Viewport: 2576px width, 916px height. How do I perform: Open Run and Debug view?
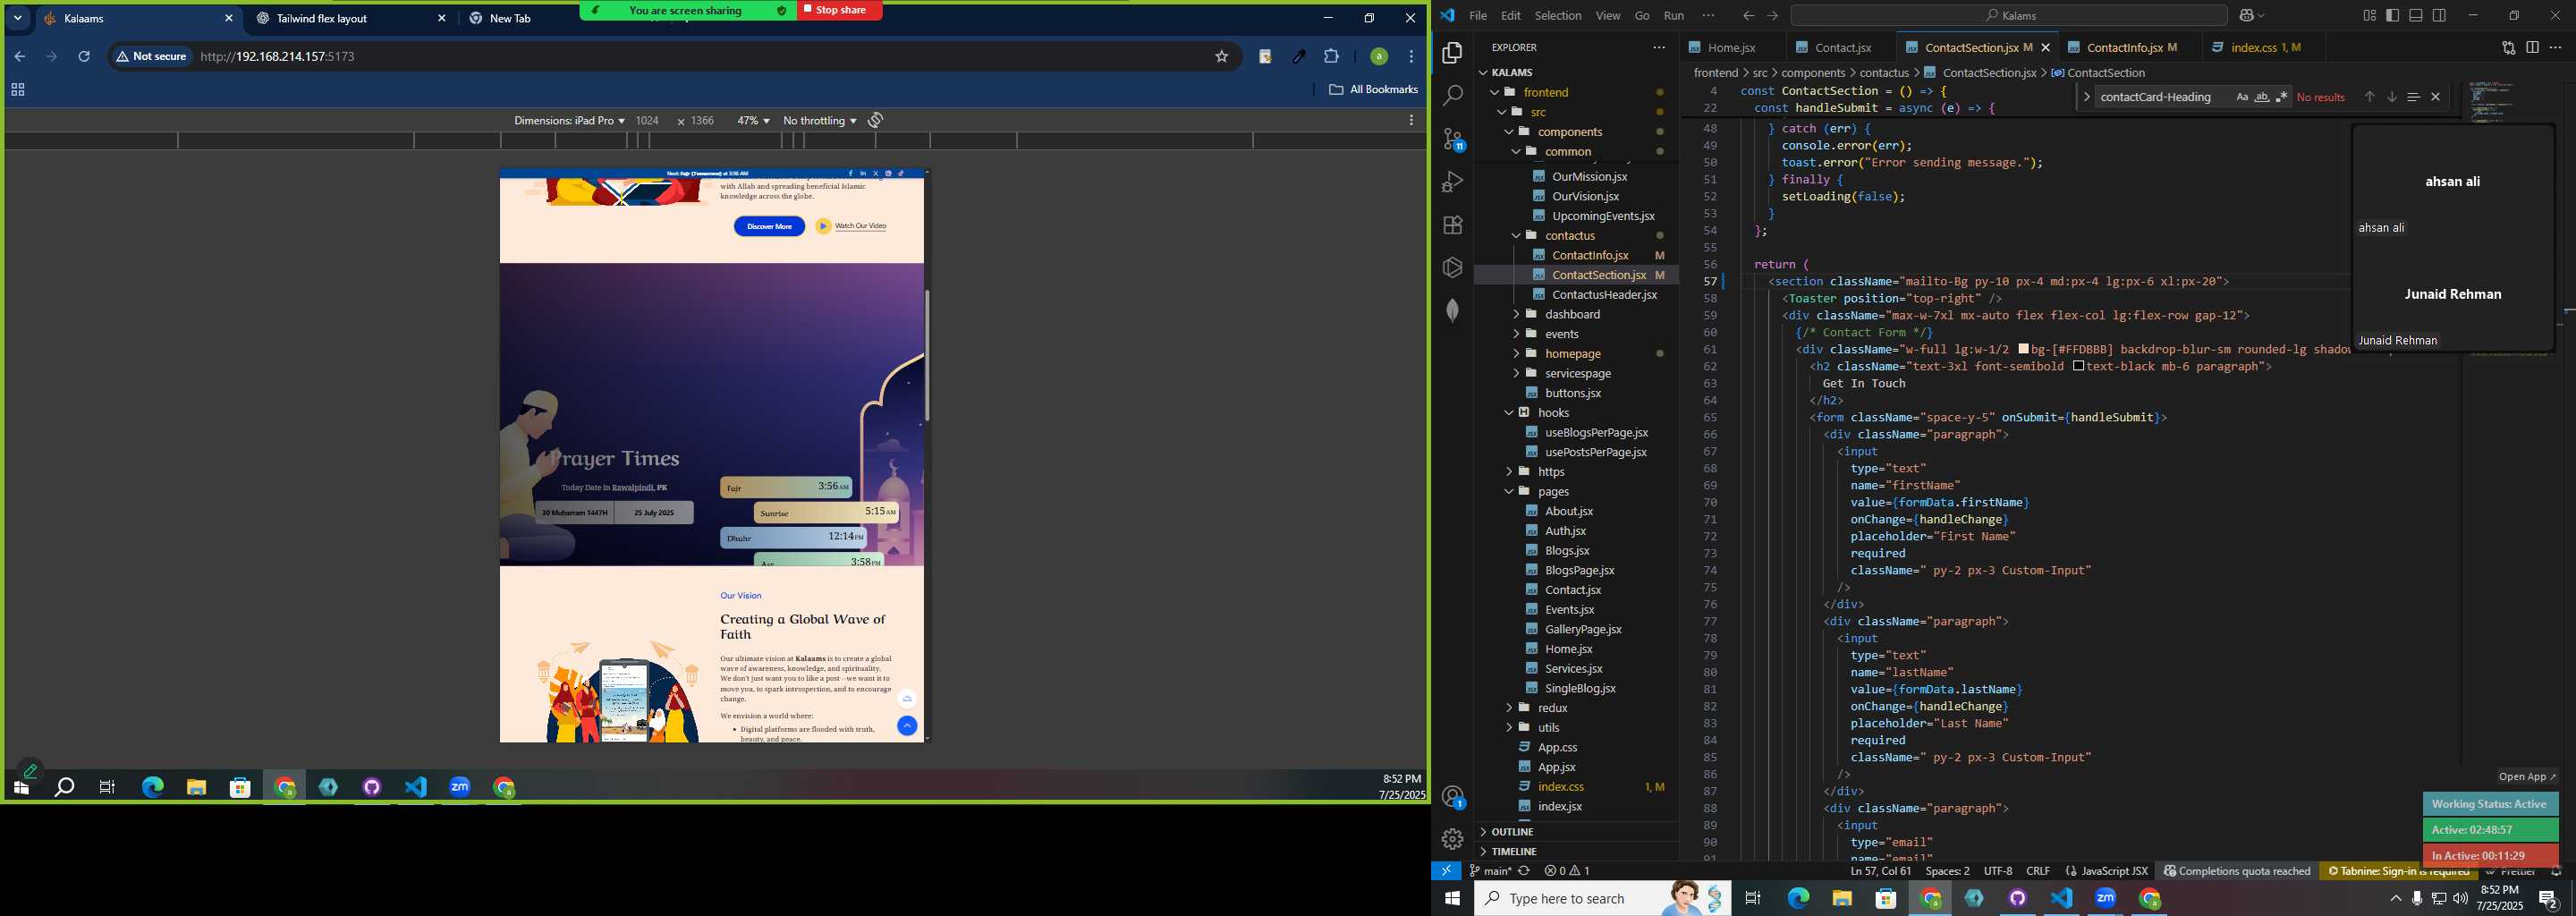[x=1453, y=182]
